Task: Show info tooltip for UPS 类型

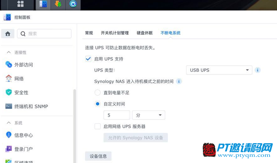Action: [x=257, y=70]
